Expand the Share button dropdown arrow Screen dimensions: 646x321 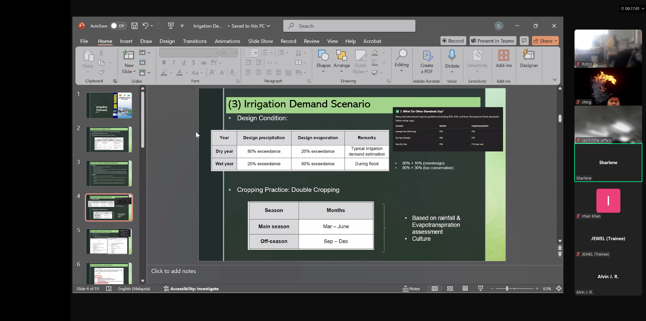556,41
